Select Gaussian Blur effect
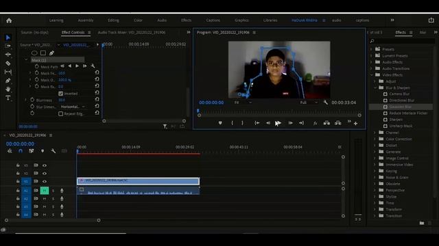Viewport: 439px width, 246px height. point(401,107)
